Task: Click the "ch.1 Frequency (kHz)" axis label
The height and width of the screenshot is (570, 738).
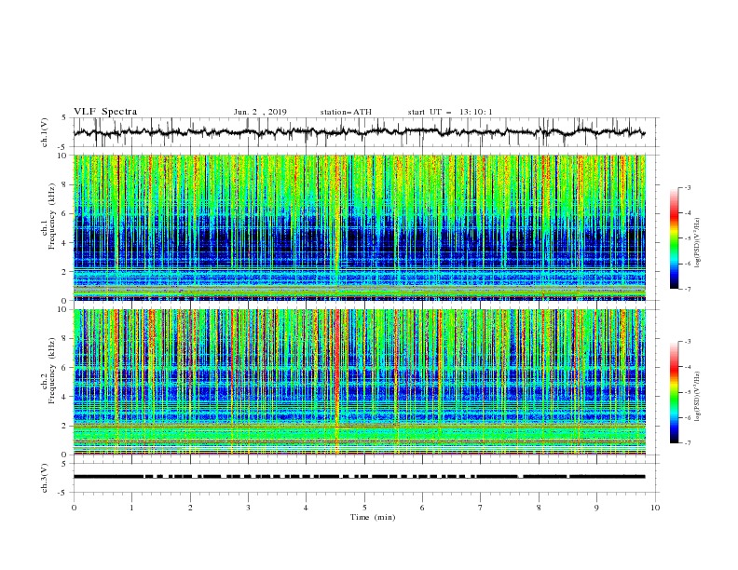Action: [x=48, y=217]
